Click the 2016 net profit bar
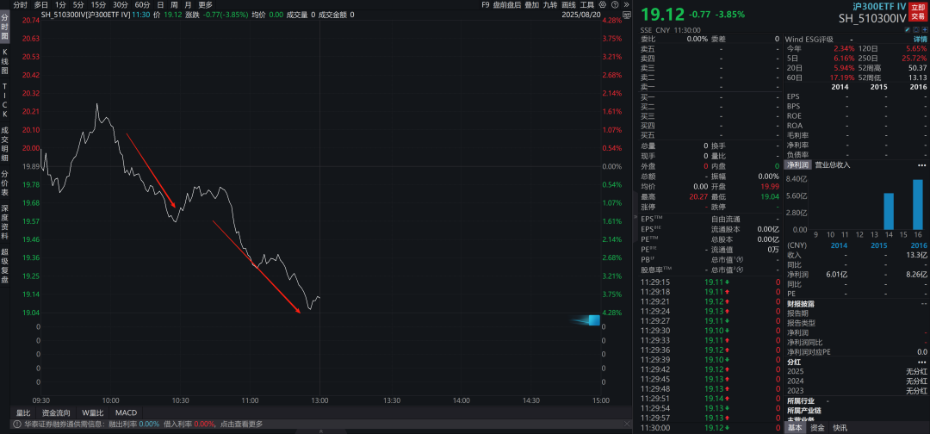Viewport: 930px width, 434px height. tap(918, 205)
